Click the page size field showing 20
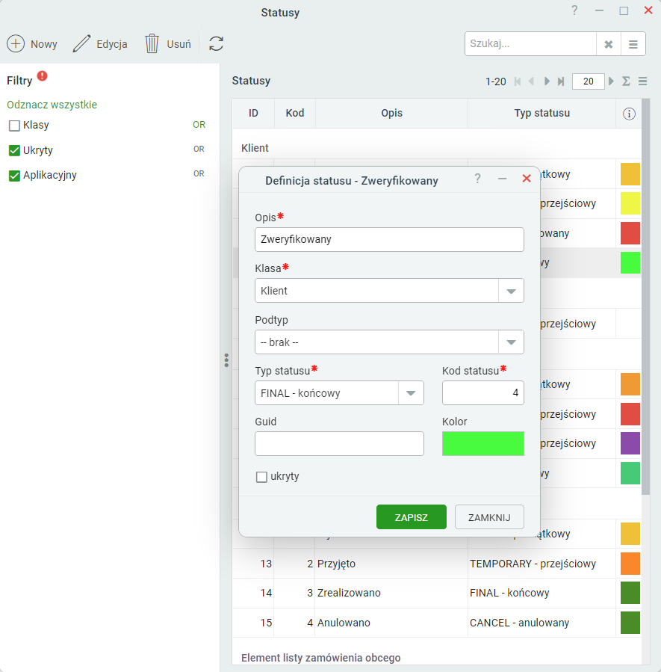 coord(589,81)
